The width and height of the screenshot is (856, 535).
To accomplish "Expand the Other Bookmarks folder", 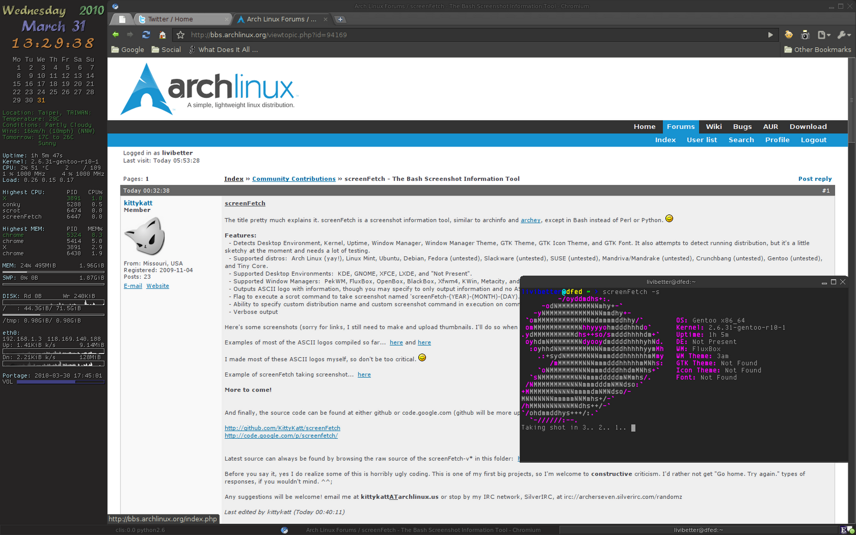I will coord(817,49).
